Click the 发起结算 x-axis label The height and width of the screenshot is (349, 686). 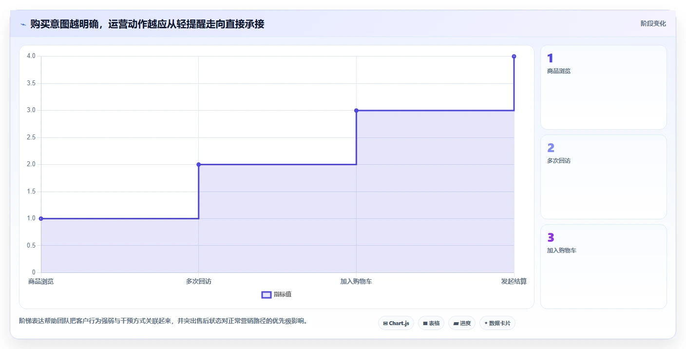click(x=514, y=281)
